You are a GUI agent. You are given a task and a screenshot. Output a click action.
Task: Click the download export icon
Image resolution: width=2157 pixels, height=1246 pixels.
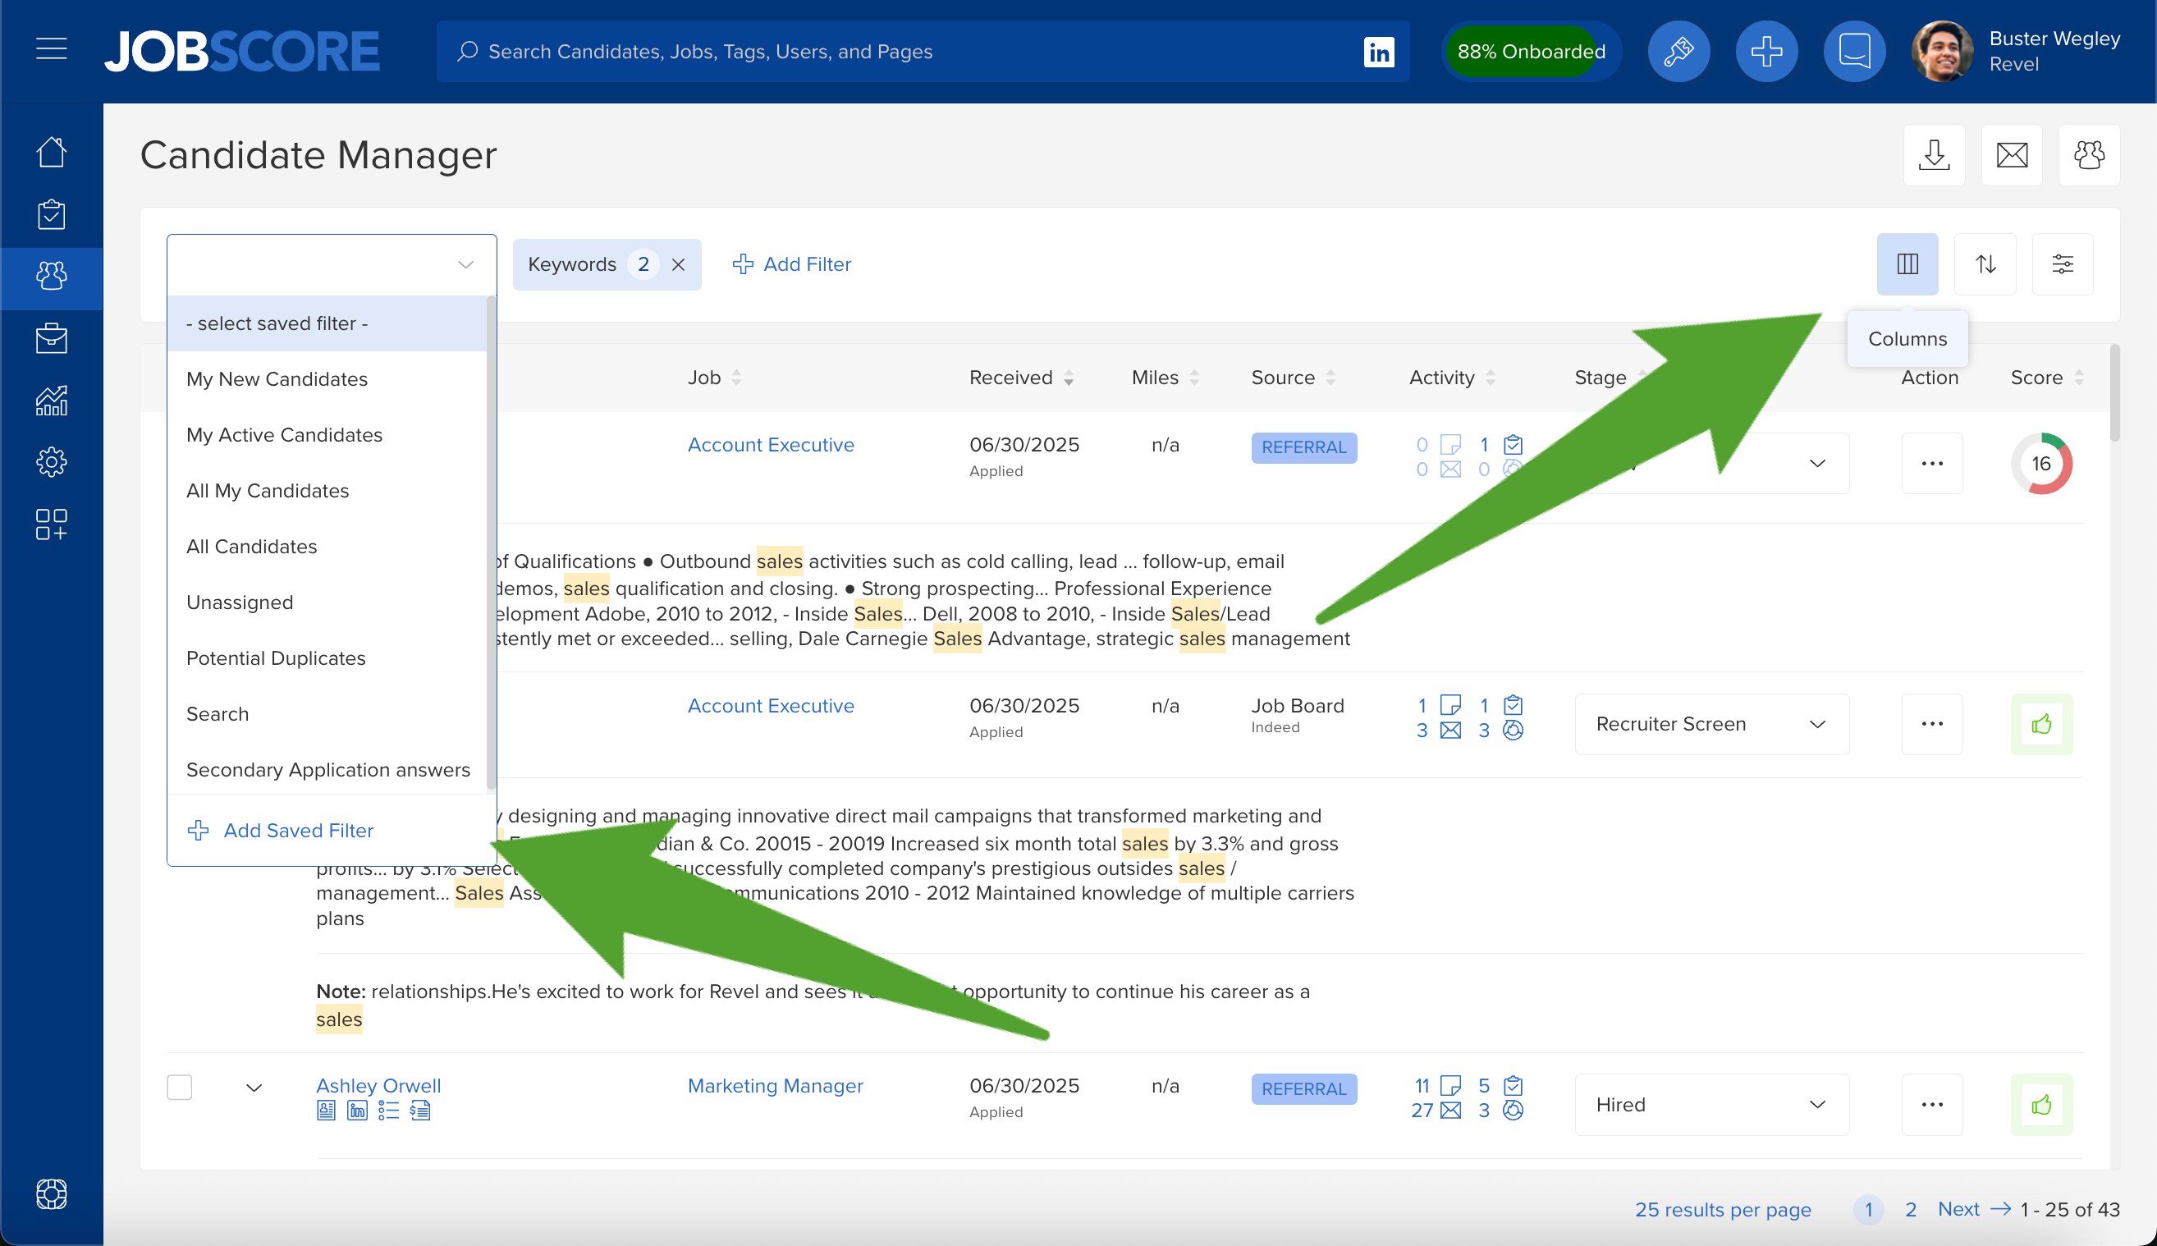coord(1934,155)
